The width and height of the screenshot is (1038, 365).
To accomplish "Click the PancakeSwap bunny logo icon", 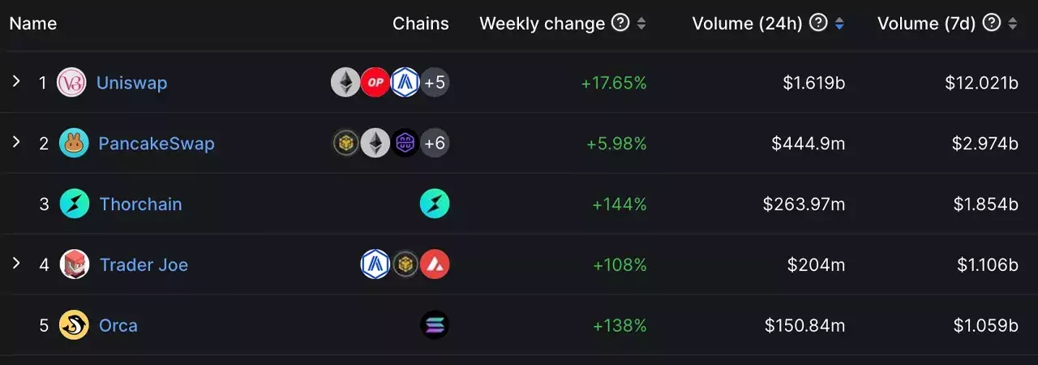I will coord(74,144).
